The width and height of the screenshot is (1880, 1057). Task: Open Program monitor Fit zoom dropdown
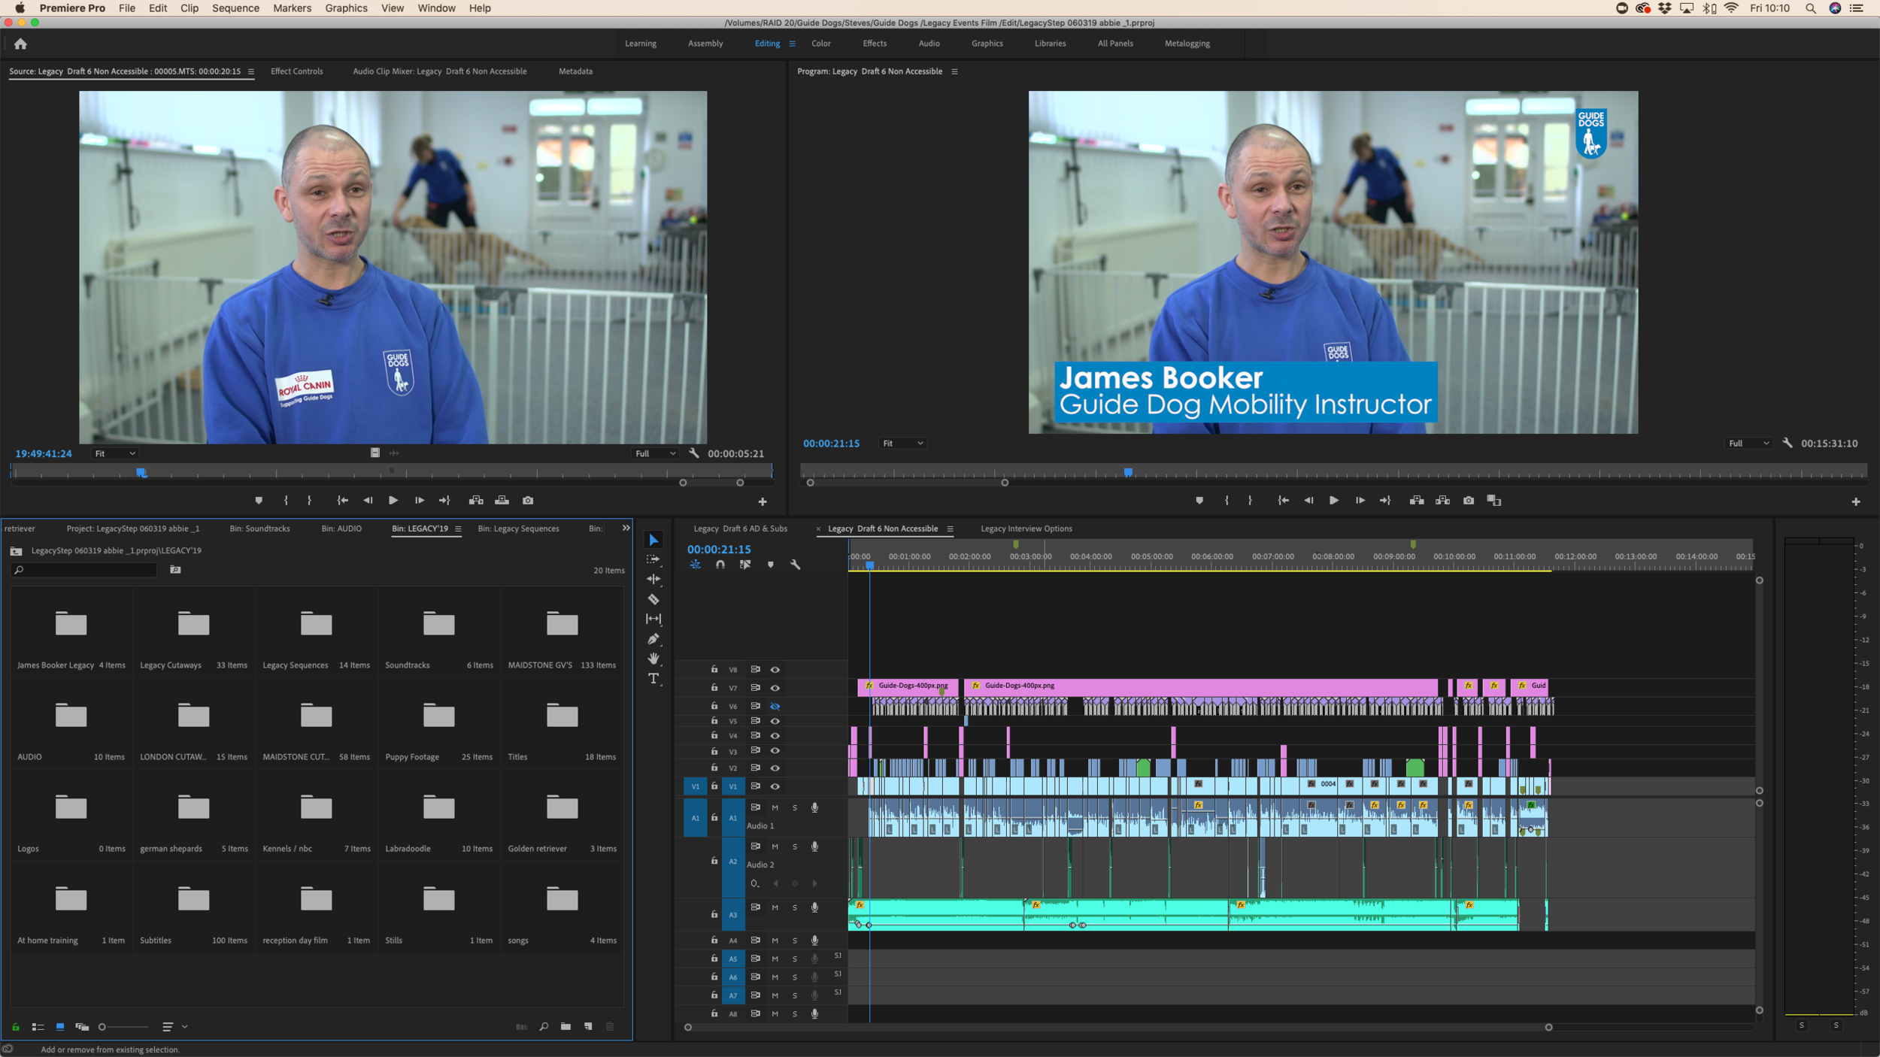click(x=902, y=443)
